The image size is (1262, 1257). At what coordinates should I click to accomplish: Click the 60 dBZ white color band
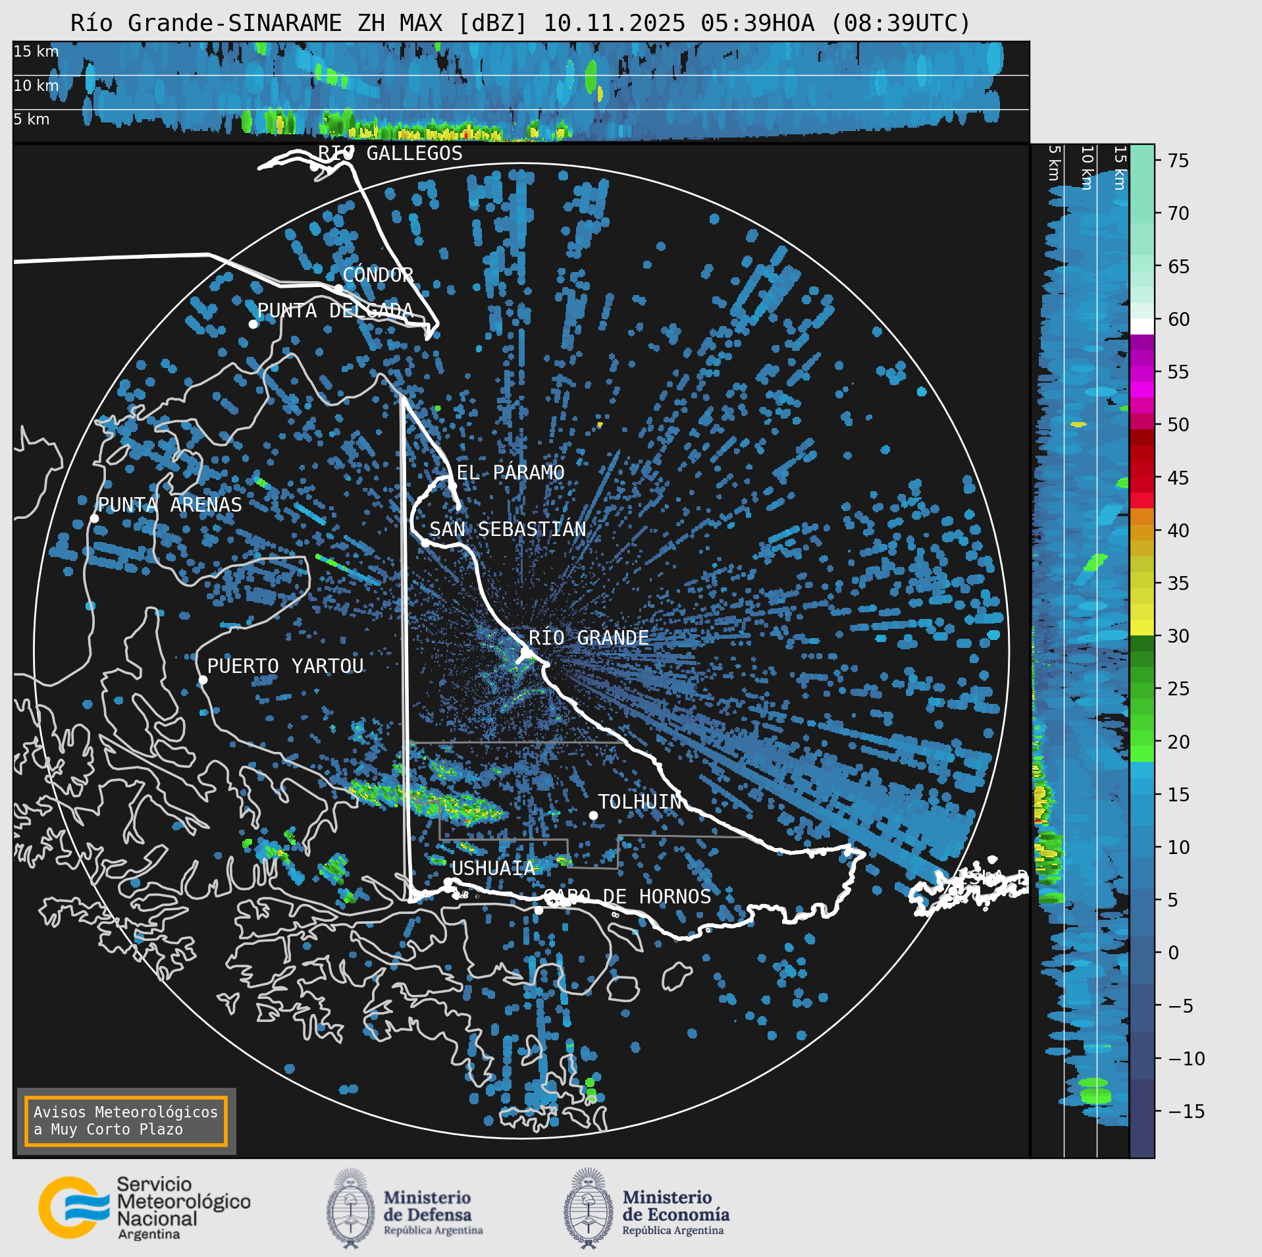1142,327
